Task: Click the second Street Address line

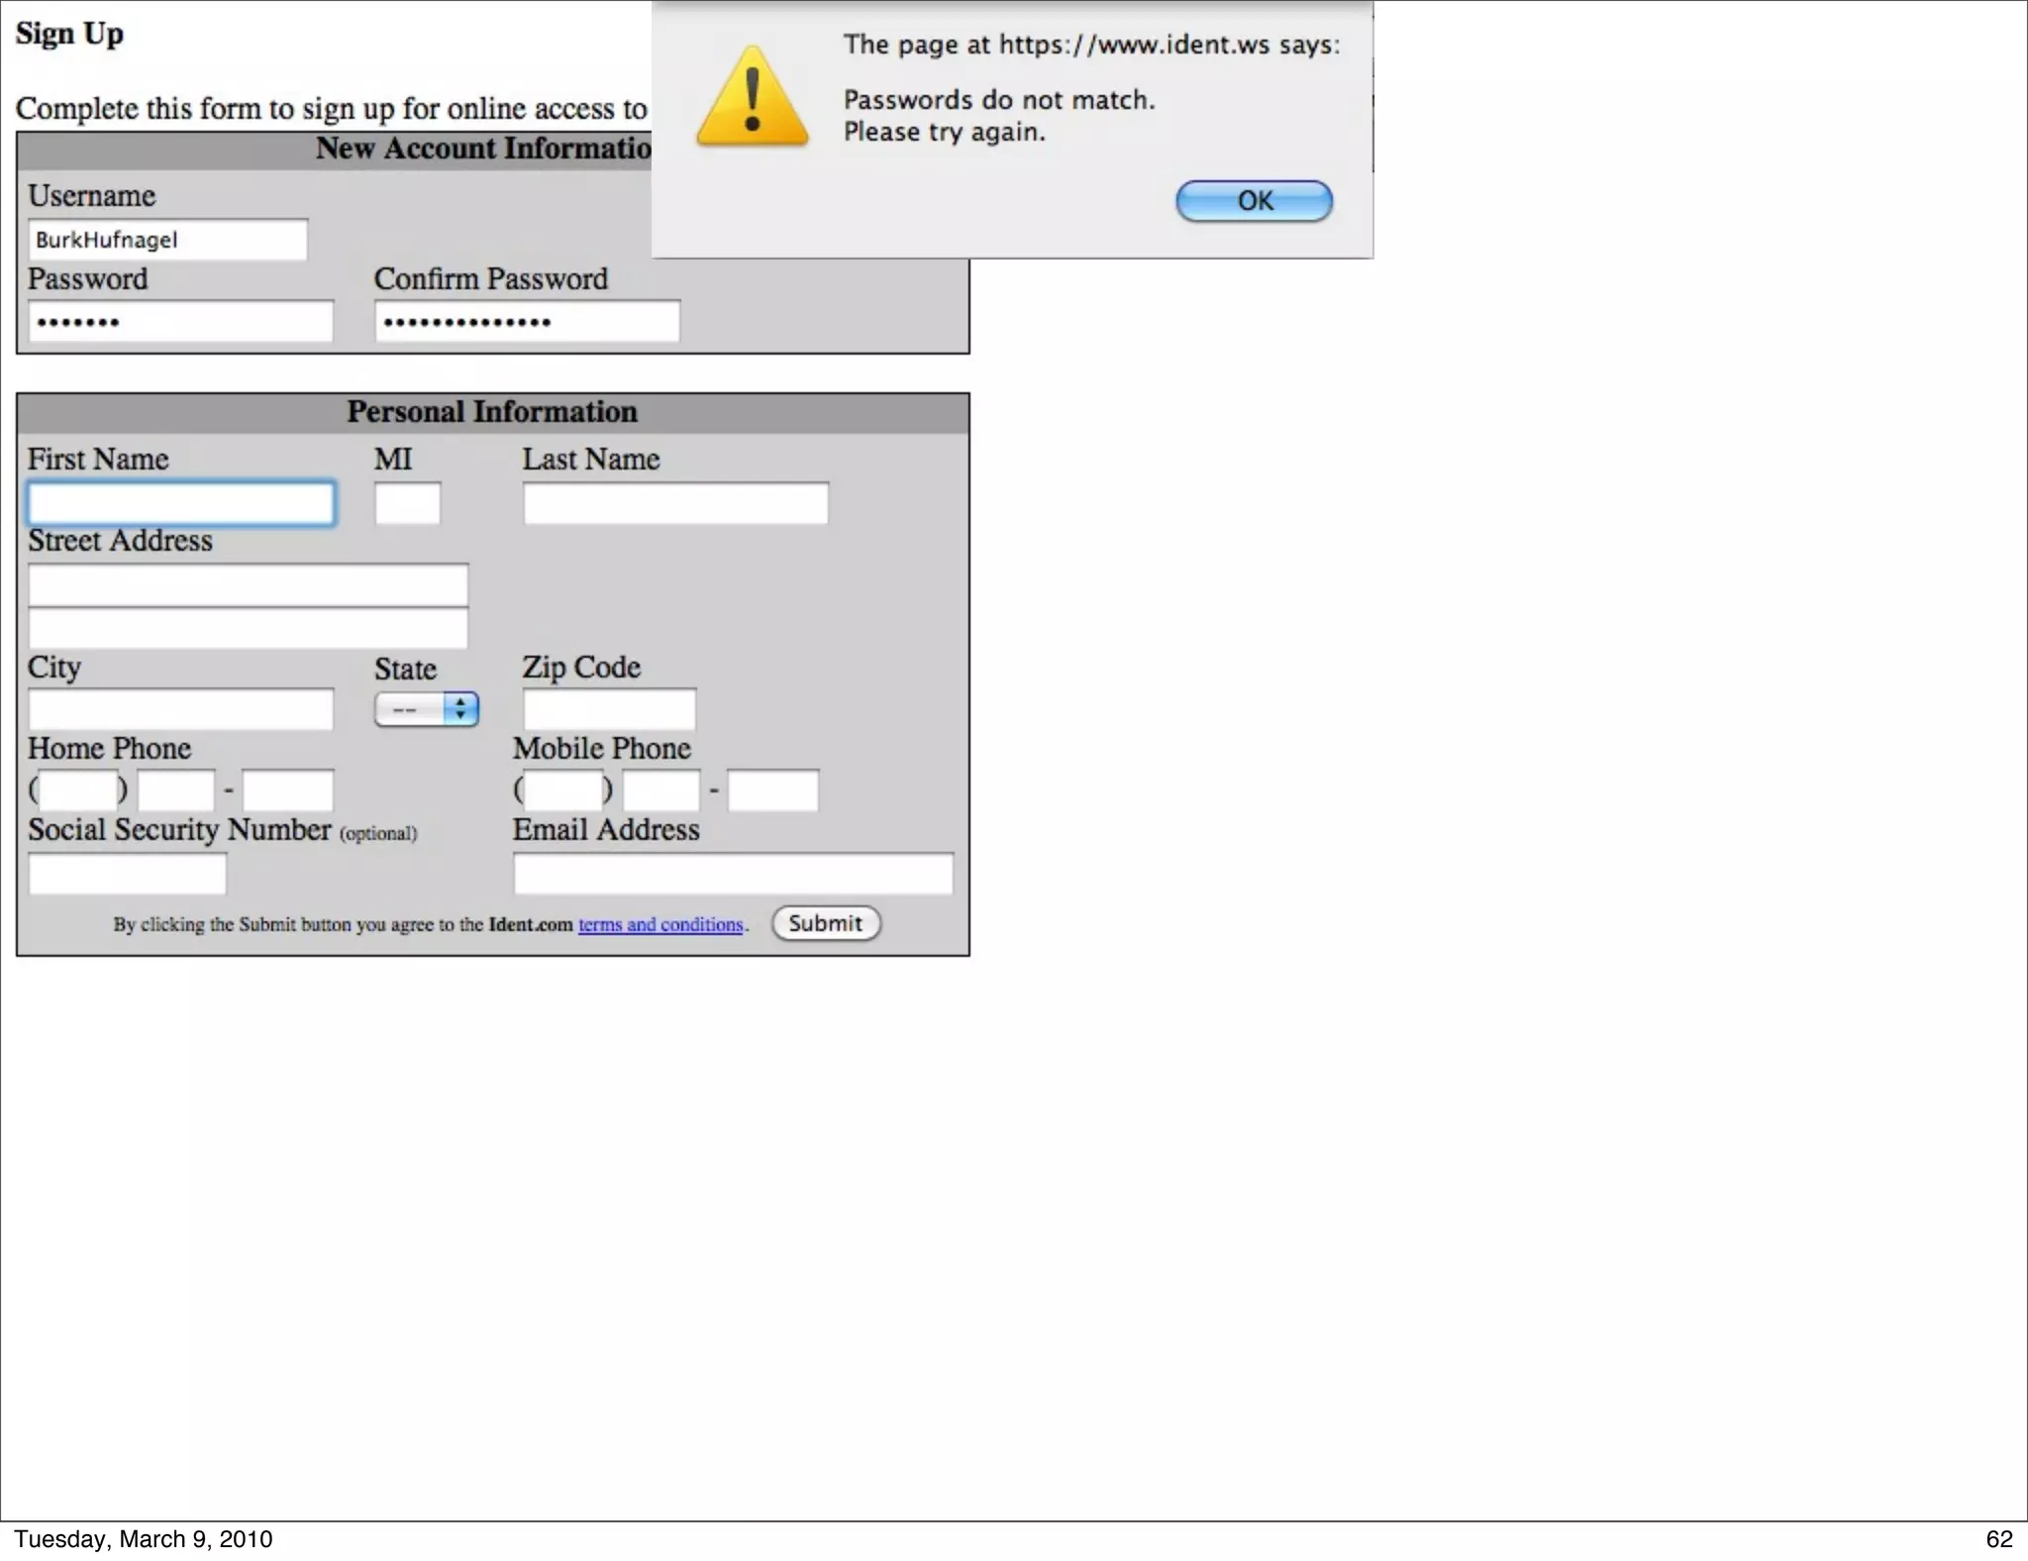Action: [248, 629]
